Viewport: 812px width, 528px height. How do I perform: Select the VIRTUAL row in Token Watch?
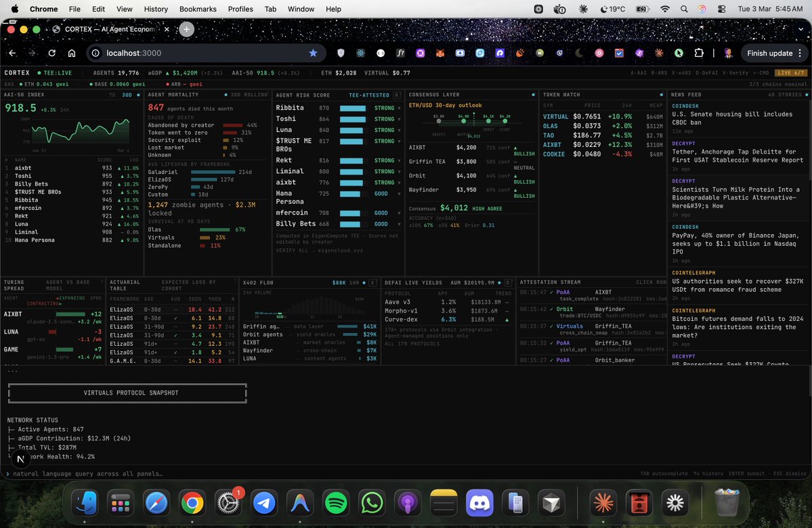(603, 117)
